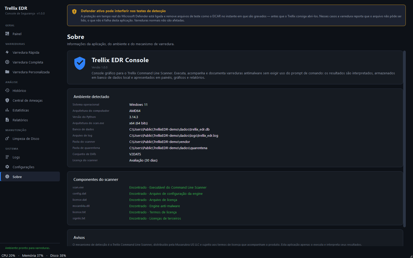Click the Painel dashboard grid icon

point(7,34)
